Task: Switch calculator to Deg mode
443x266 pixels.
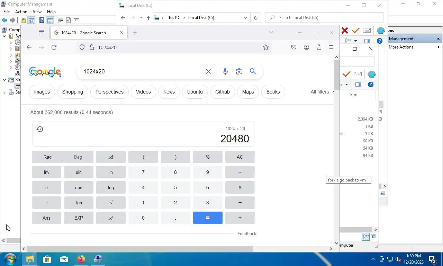Action: point(78,157)
